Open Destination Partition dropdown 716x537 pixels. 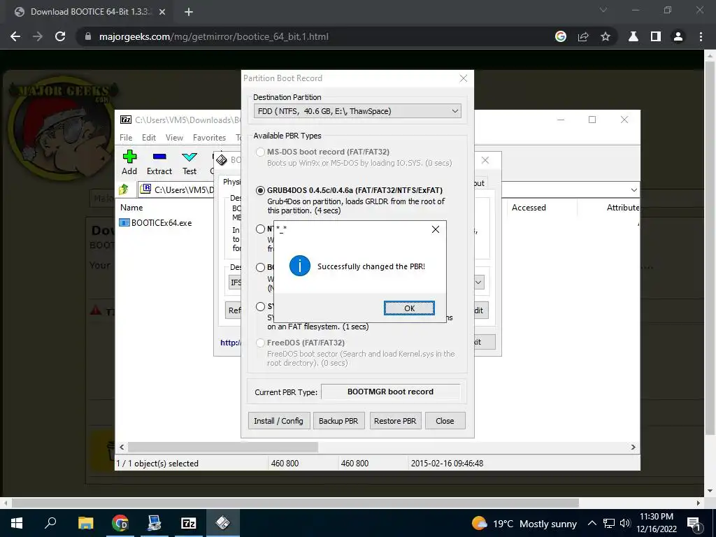click(357, 111)
